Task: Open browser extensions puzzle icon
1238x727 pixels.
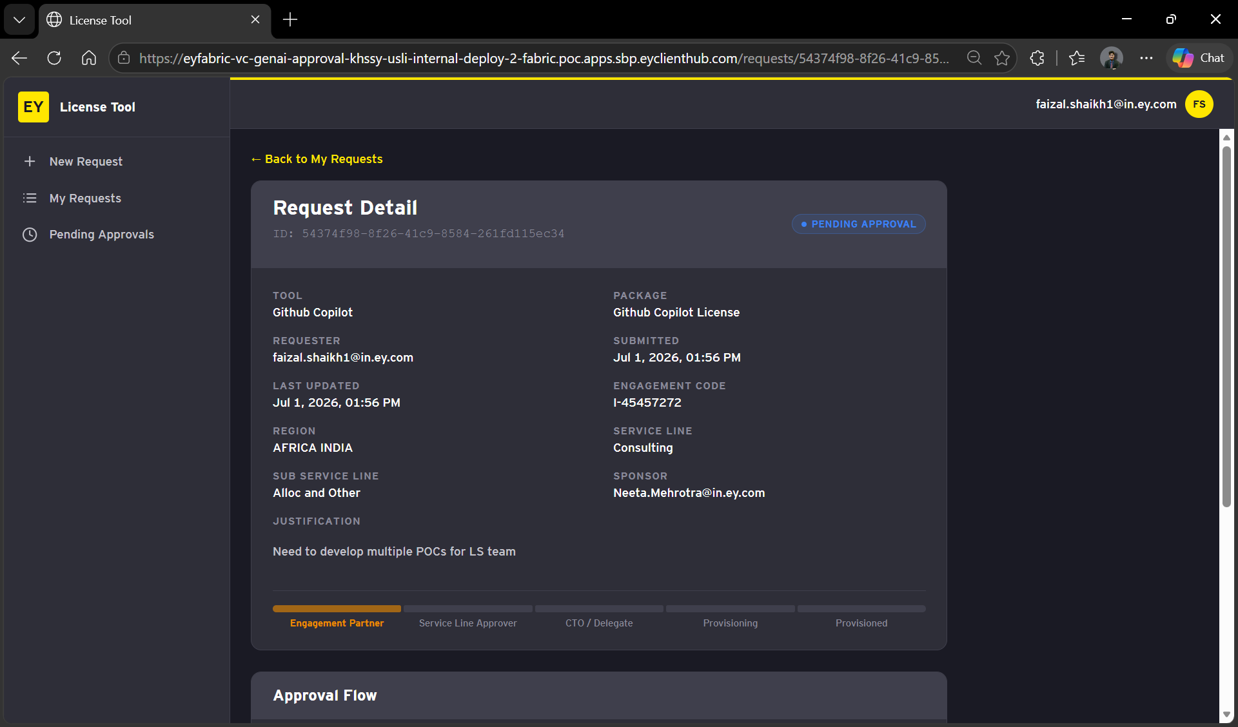Action: (x=1037, y=58)
